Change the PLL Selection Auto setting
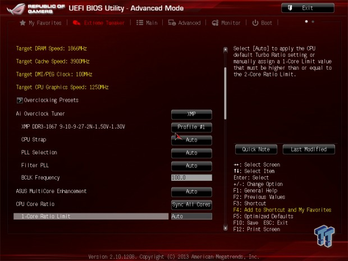The height and width of the screenshot is (261, 348). click(191, 153)
